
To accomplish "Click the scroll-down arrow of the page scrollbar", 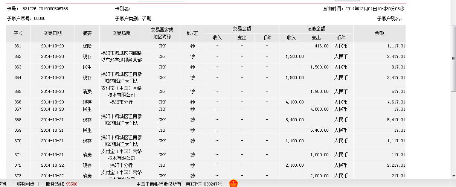I will pos(453,176).
